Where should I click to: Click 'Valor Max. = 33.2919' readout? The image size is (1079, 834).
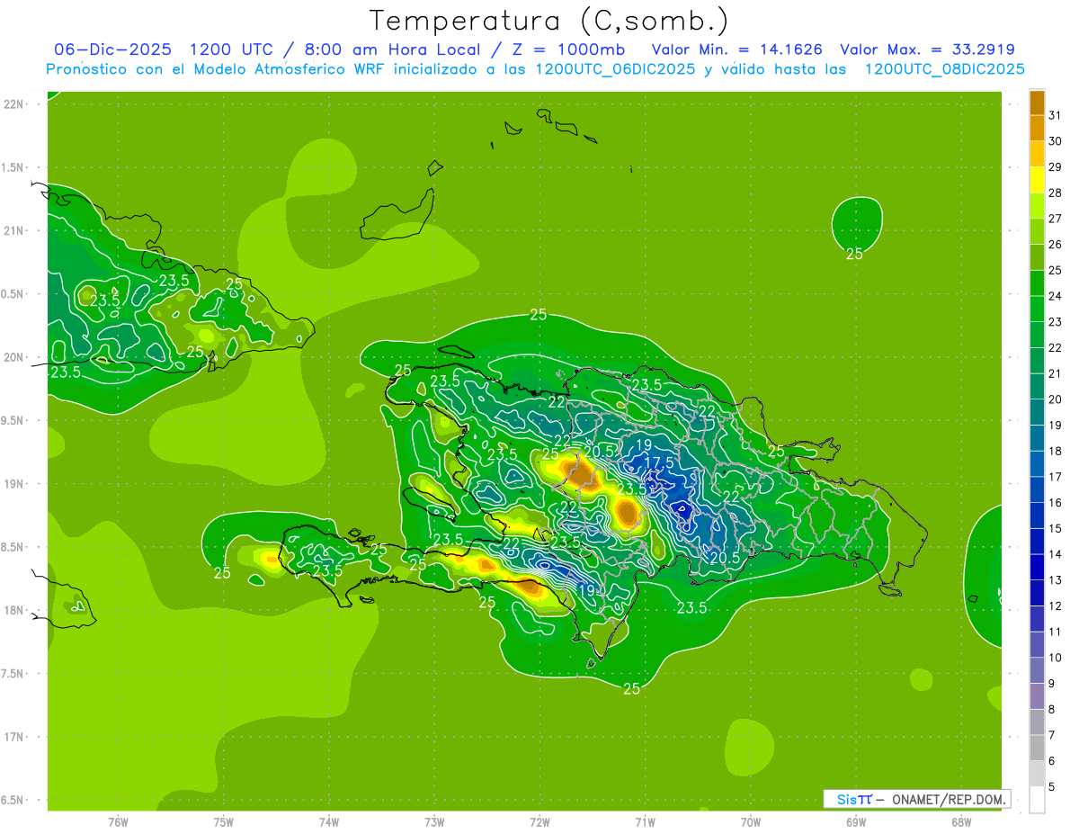927,49
